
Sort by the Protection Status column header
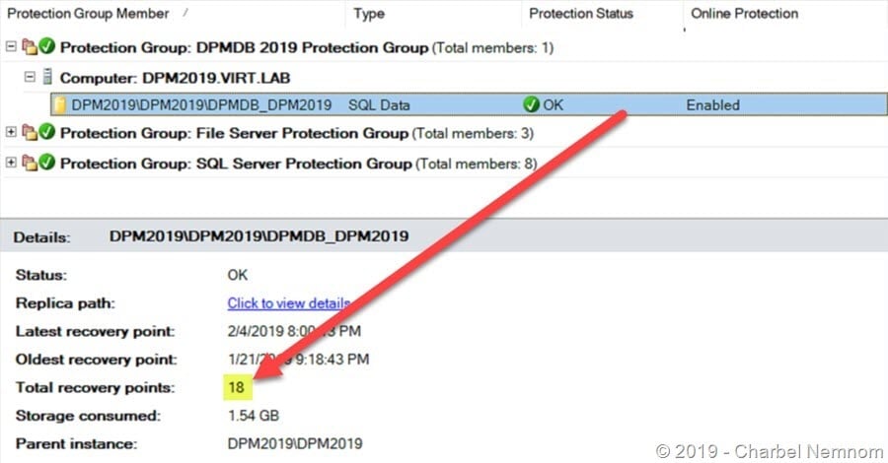[580, 14]
